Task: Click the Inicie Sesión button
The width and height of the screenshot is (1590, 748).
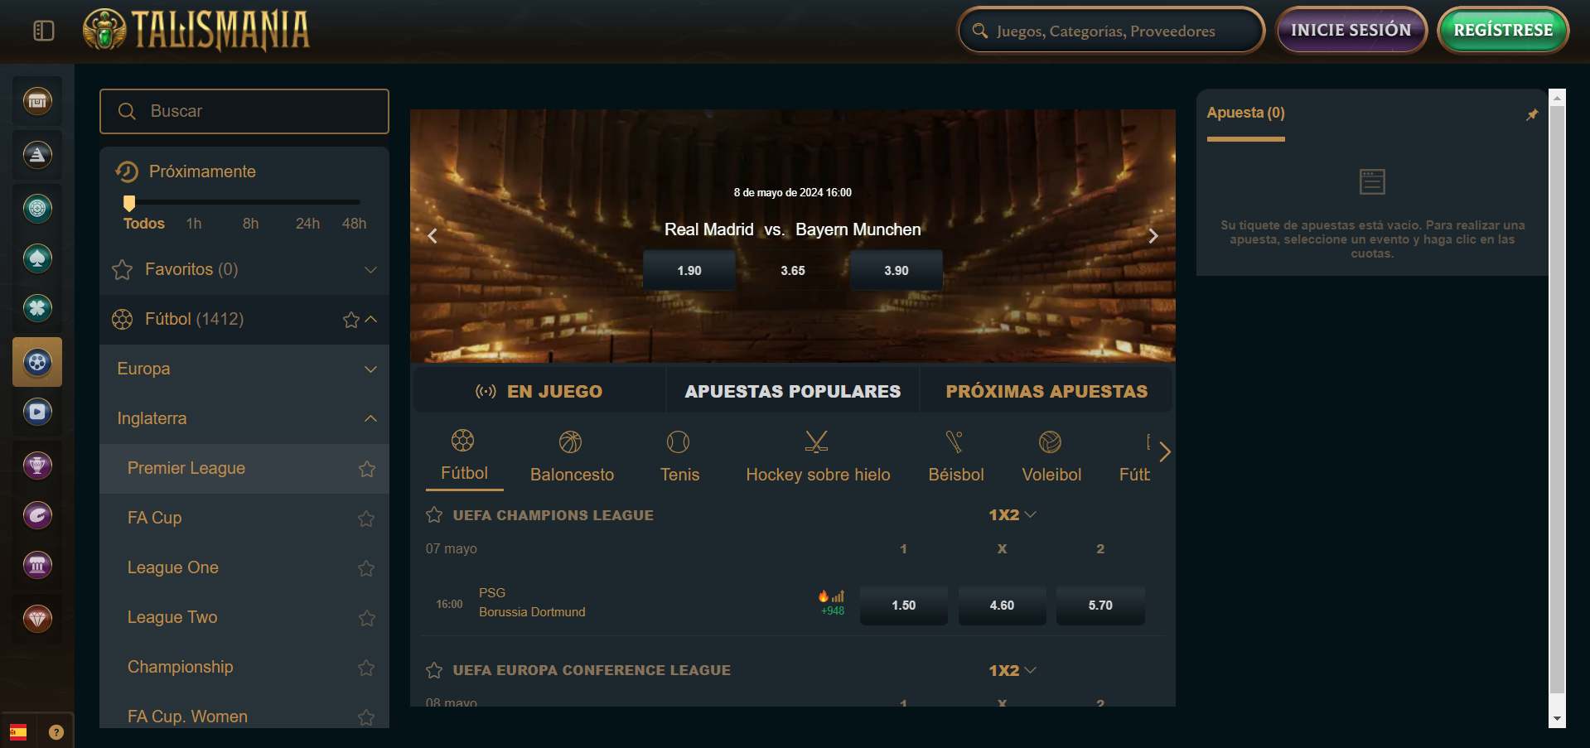Action: (x=1351, y=31)
